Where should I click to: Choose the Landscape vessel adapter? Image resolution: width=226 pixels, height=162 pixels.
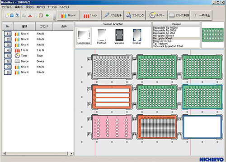(84, 36)
